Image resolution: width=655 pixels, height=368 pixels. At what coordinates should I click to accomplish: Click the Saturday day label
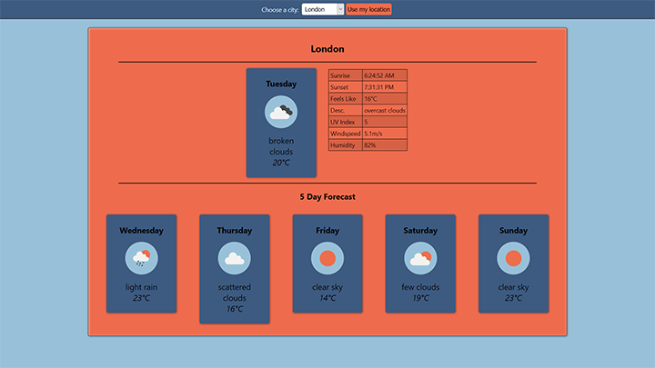pyautogui.click(x=420, y=230)
